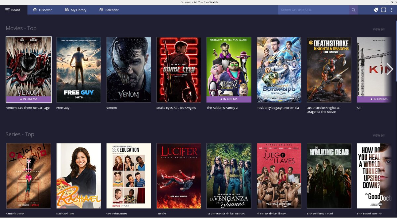Open the add-ons puzzle icon
Image resolution: width=397 pixels, height=218 pixels.
(376, 10)
